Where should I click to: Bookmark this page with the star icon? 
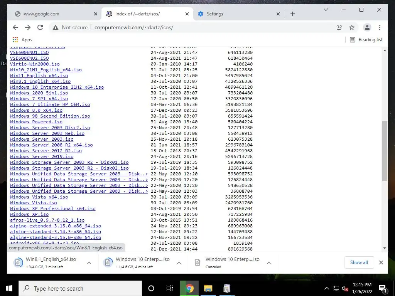click(x=352, y=27)
